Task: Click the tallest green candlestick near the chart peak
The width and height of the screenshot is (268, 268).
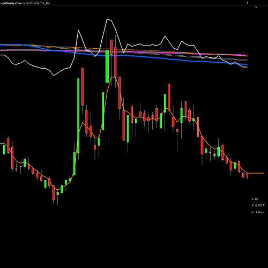Action: (107, 66)
